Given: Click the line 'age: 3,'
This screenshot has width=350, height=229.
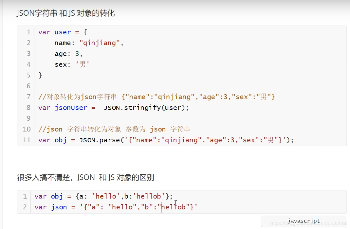Looking at the screenshot, I should [x=68, y=54].
